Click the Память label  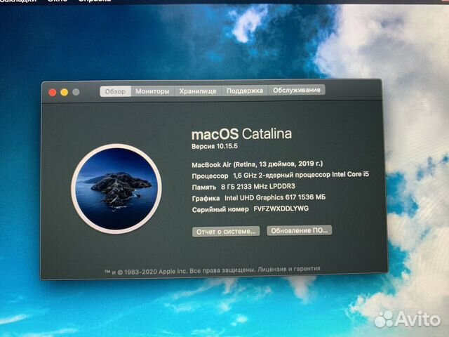tap(204, 187)
